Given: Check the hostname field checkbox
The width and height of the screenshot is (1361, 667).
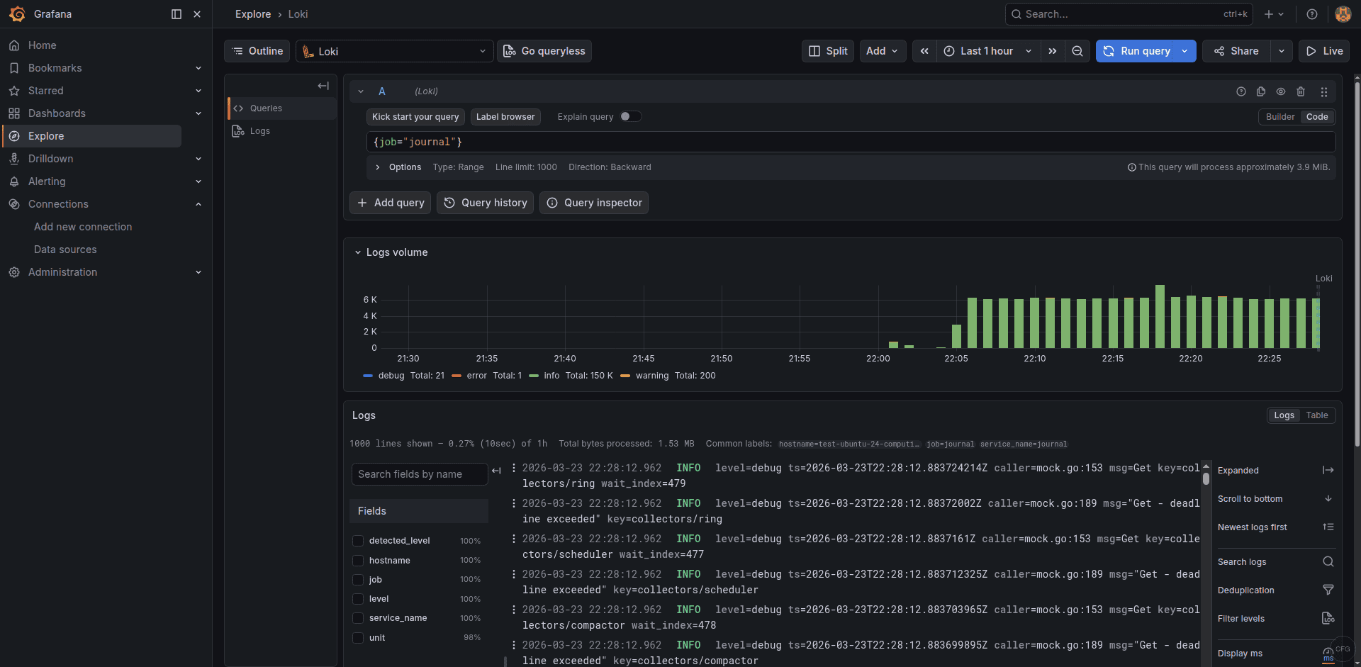Looking at the screenshot, I should click(x=358, y=560).
